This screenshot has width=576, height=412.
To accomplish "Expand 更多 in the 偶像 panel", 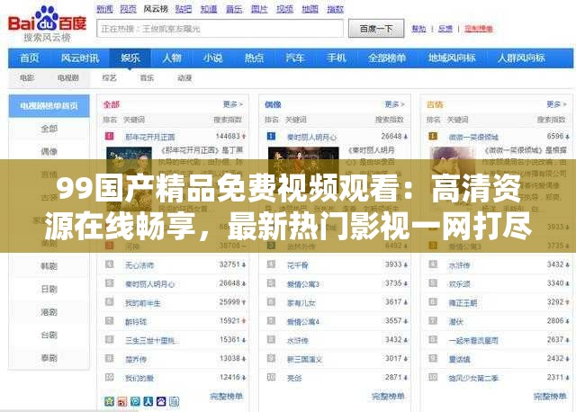I will (x=394, y=104).
